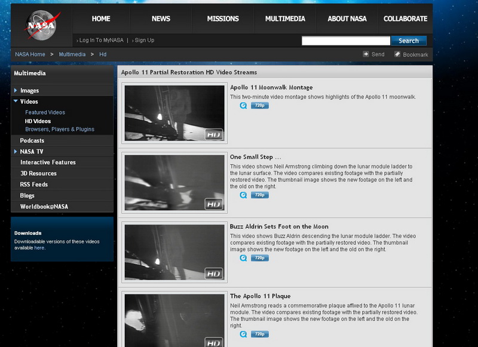The image size is (478, 347).
Task: Open Blogs in sidebar
Action: click(x=27, y=195)
